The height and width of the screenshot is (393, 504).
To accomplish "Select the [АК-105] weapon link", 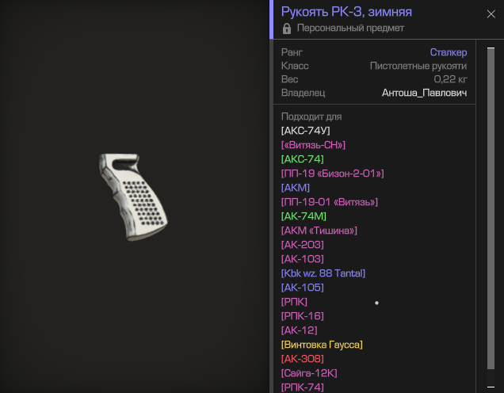I will tap(302, 288).
